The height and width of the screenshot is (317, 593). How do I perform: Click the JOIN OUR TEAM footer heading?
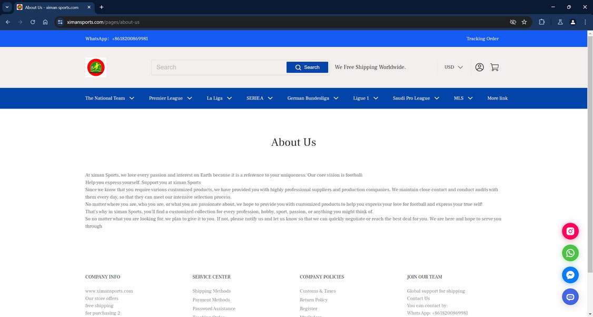pos(424,277)
